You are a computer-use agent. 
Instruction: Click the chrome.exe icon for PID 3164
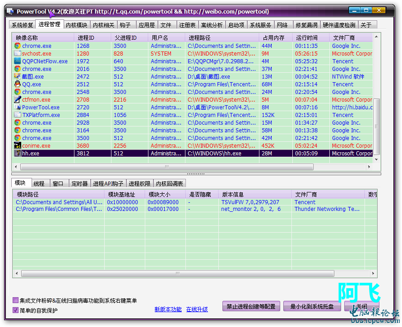click(x=18, y=131)
